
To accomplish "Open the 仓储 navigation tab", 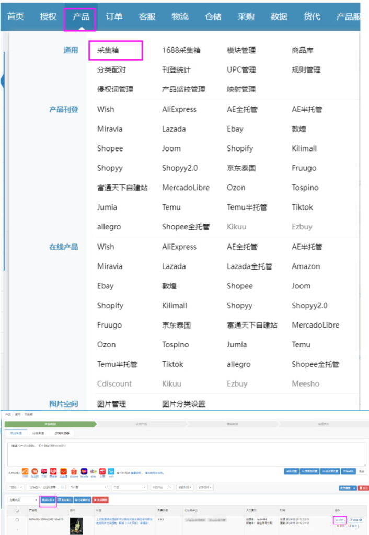I will 213,16.
